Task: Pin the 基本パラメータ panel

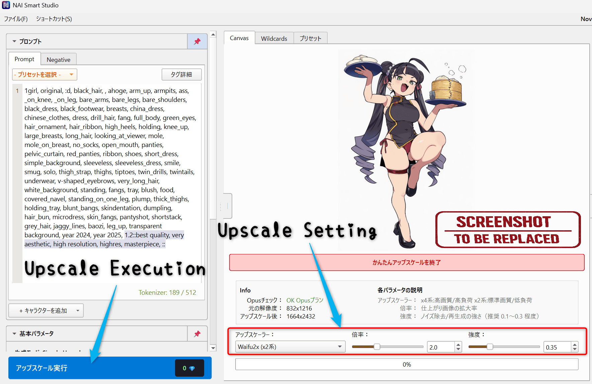Action: (197, 334)
